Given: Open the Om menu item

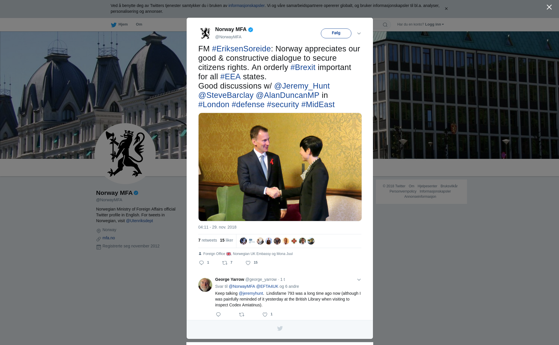Looking at the screenshot, I should 139,24.
